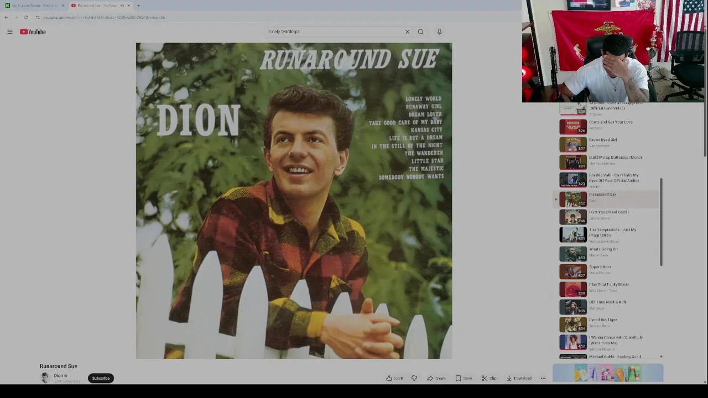The height and width of the screenshot is (398, 708).
Task: Like the video with thumbs-up icon
Action: [x=395, y=378]
